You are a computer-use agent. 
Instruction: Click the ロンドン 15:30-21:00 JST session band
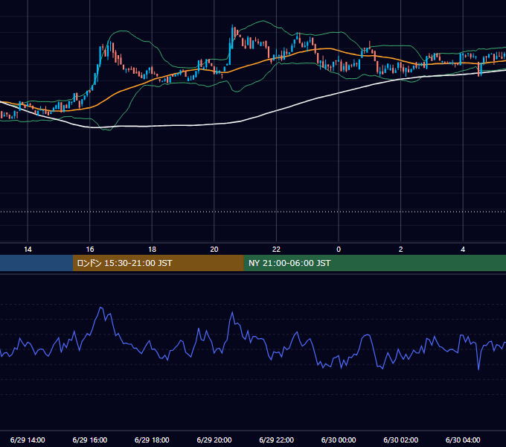pyautogui.click(x=158, y=263)
